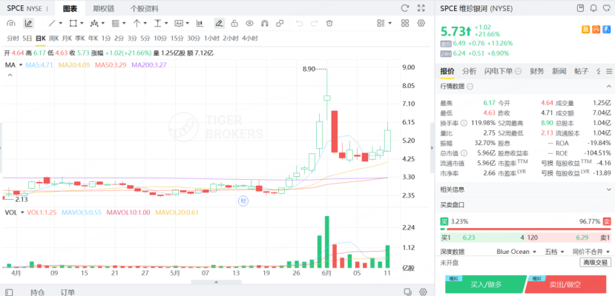Select the text annotation tool

coord(179,24)
